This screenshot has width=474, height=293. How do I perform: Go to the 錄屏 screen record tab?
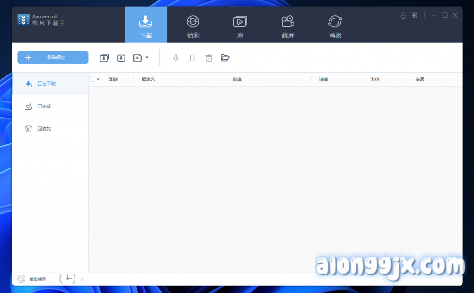point(287,26)
